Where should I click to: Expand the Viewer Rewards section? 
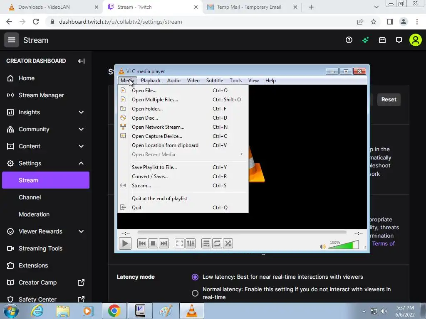(x=81, y=231)
